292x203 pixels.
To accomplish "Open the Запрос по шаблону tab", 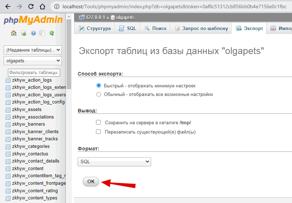I will point(201,28).
